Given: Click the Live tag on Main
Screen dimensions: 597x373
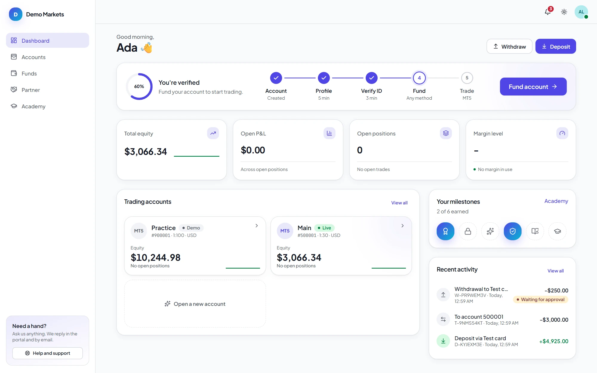Looking at the screenshot, I should click(324, 228).
